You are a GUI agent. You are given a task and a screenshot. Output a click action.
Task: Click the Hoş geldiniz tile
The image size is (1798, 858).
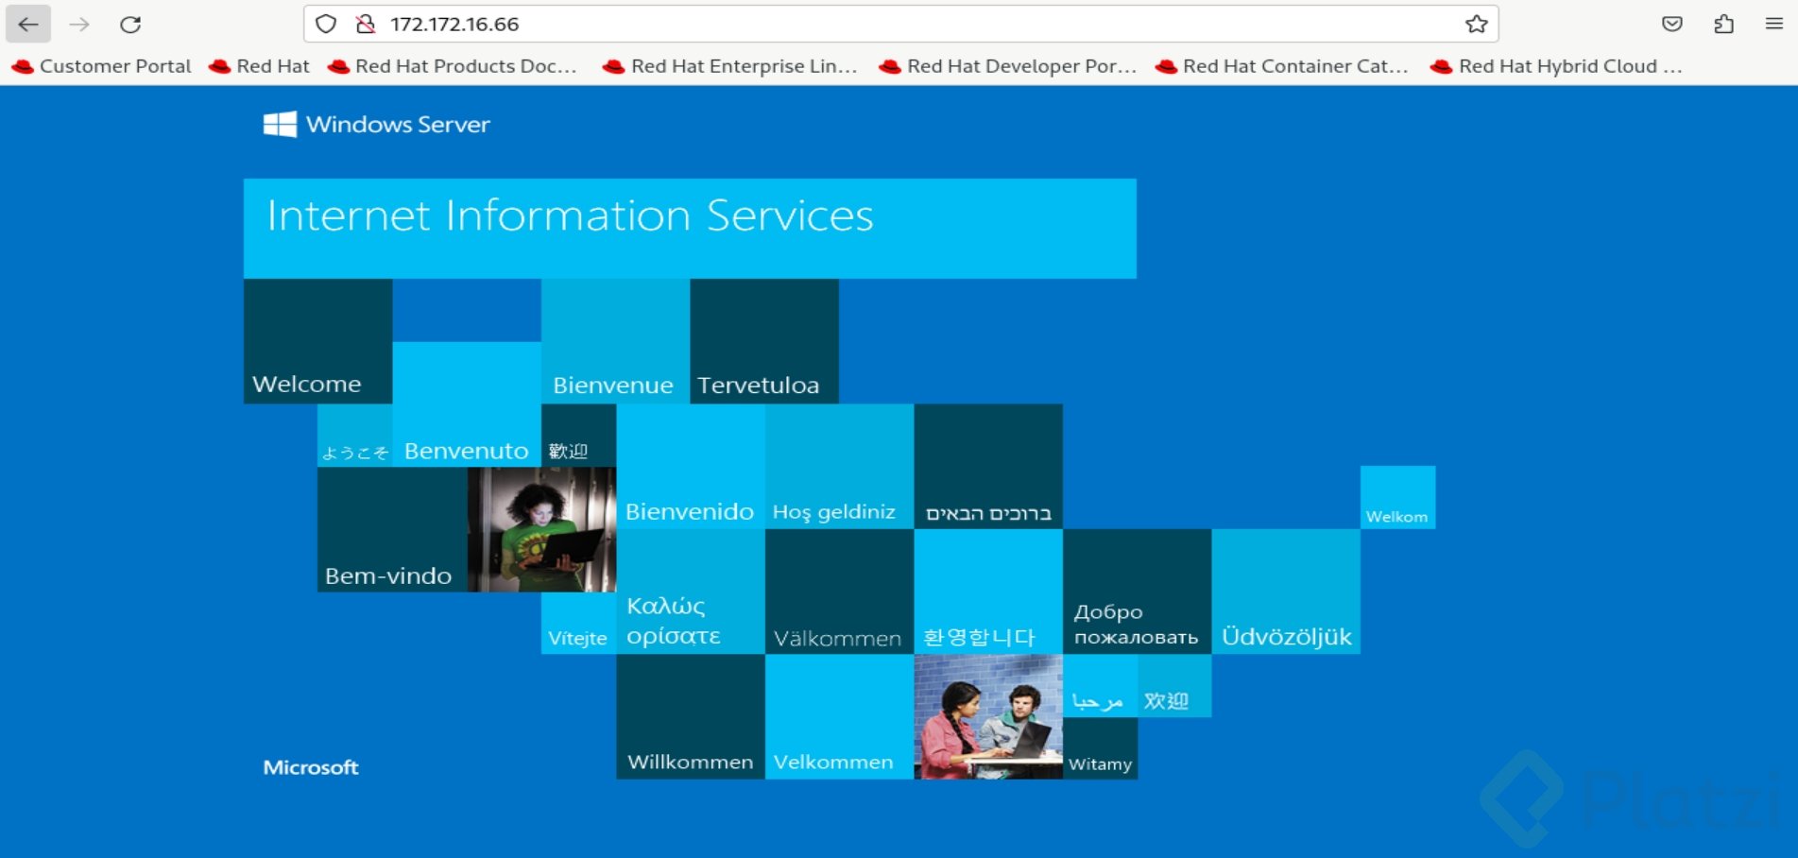839,466
